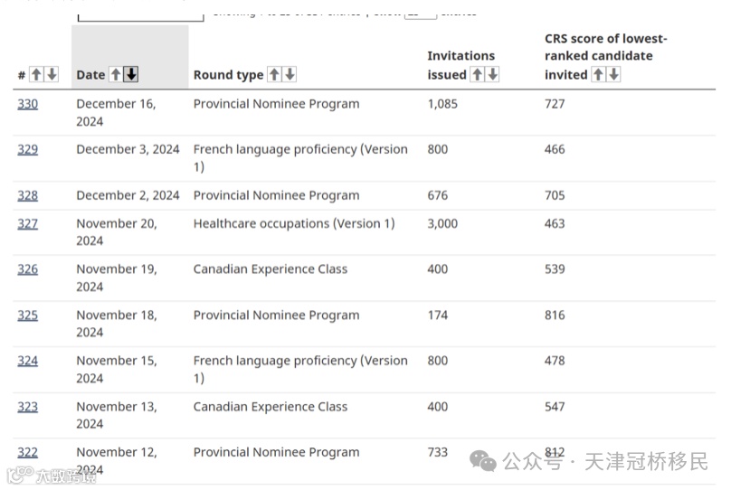This screenshot has width=731, height=490.
Task: Open the show entries dropdown
Action: (420, 13)
